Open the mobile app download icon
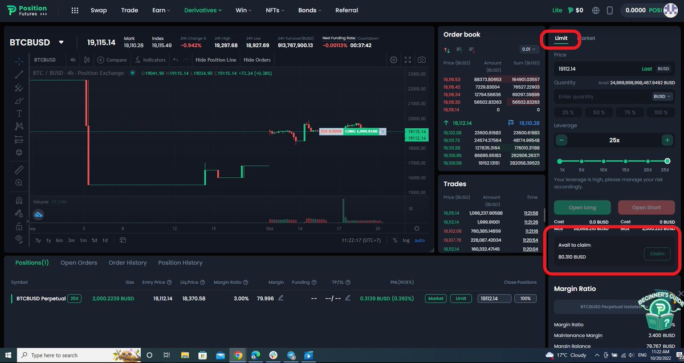Viewport: 684px width, 363px height. click(x=609, y=10)
